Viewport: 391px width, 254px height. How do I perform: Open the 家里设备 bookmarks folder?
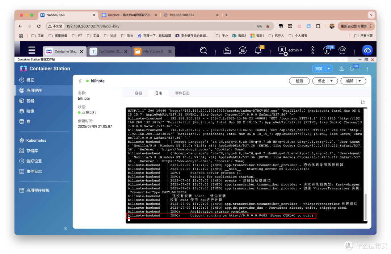pyautogui.click(x=58, y=36)
